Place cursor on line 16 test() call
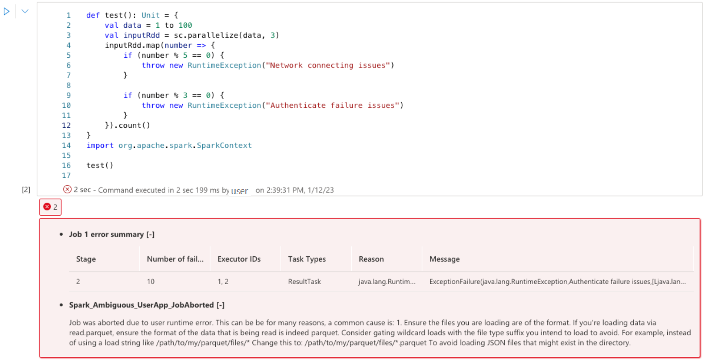 tap(100, 165)
